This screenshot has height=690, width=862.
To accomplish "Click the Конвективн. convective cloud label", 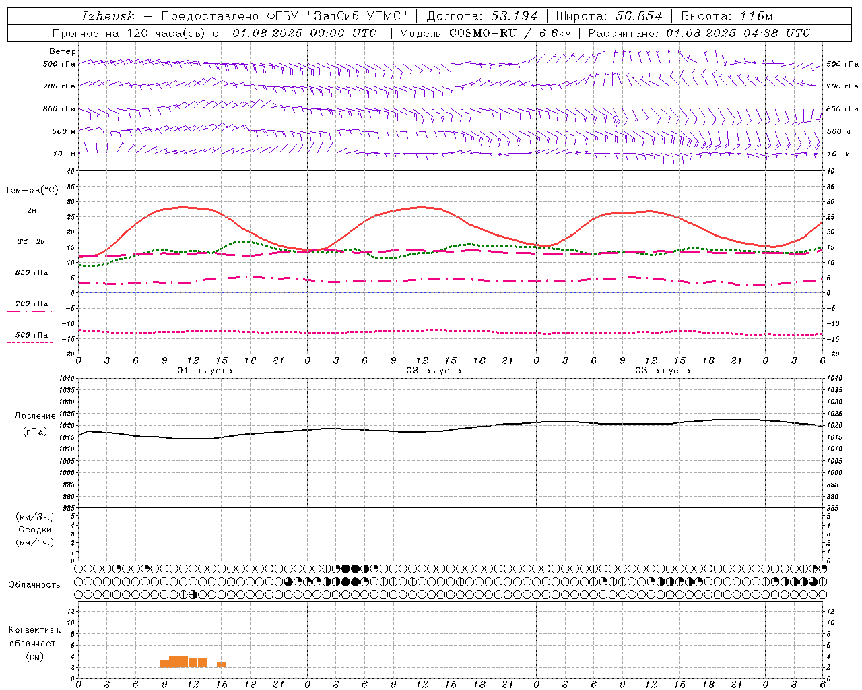I will [34, 630].
